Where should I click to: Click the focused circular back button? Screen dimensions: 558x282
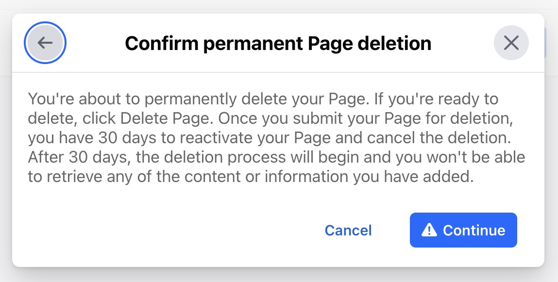pos(45,43)
